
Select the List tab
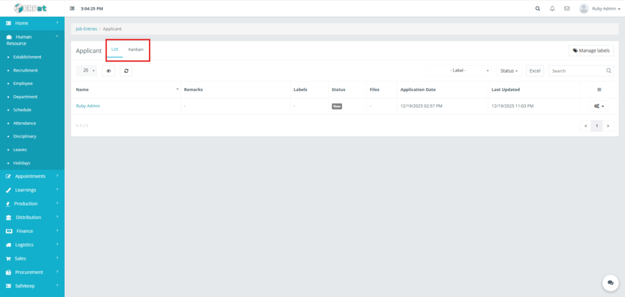point(115,50)
